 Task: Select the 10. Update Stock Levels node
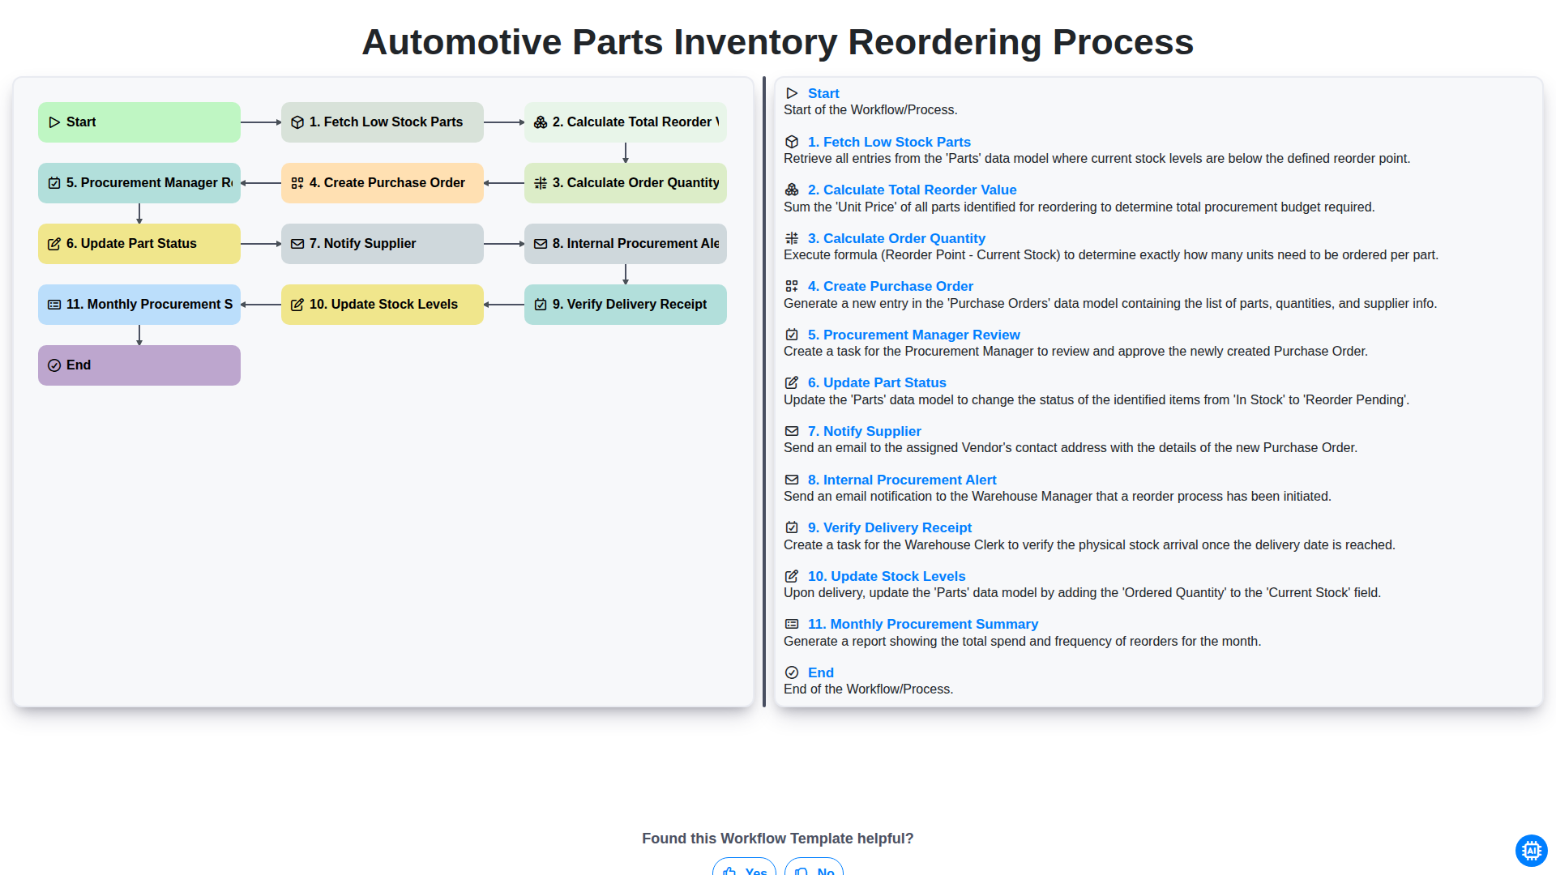click(383, 305)
